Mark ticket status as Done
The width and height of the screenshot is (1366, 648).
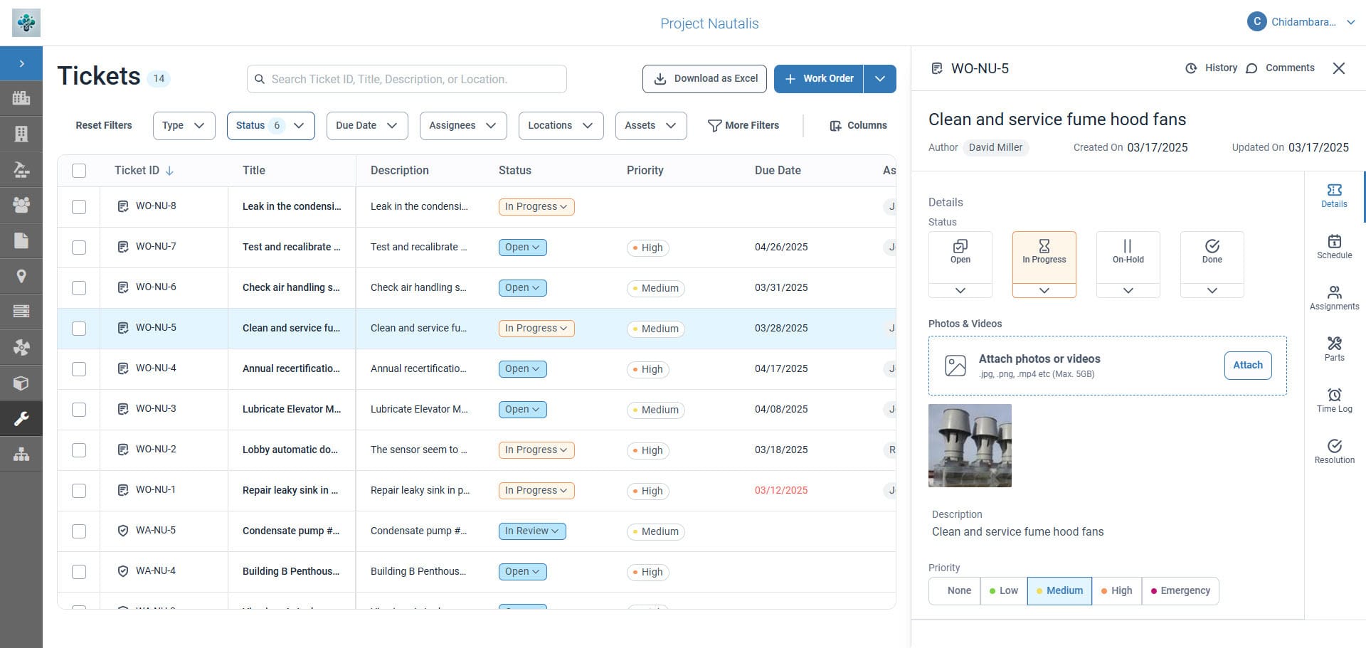[x=1212, y=252]
